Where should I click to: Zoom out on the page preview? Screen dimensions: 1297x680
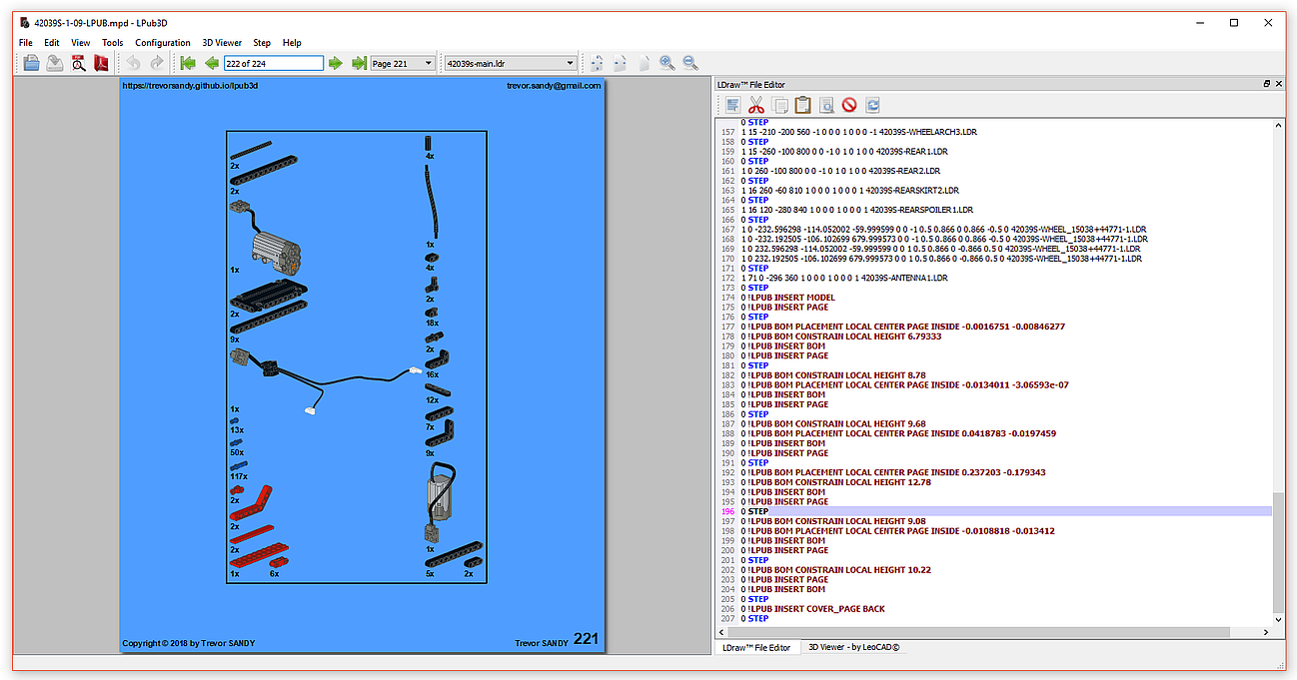tap(690, 63)
